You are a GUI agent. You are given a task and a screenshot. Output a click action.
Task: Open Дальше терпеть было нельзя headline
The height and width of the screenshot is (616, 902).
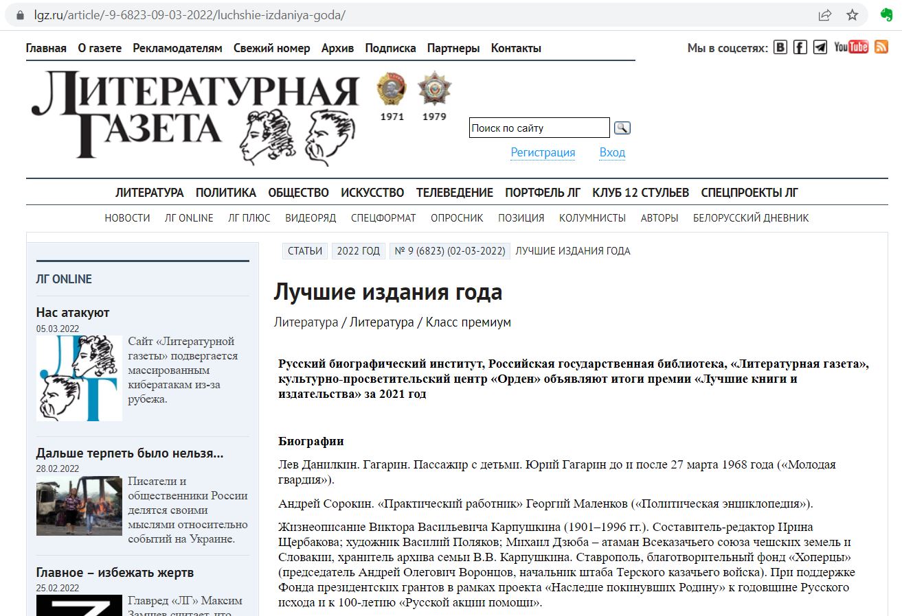(130, 453)
